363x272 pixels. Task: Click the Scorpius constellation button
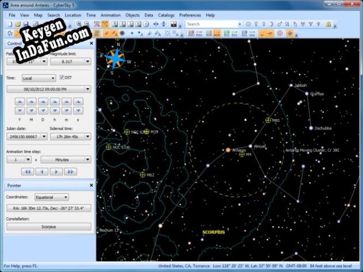(x=49, y=227)
